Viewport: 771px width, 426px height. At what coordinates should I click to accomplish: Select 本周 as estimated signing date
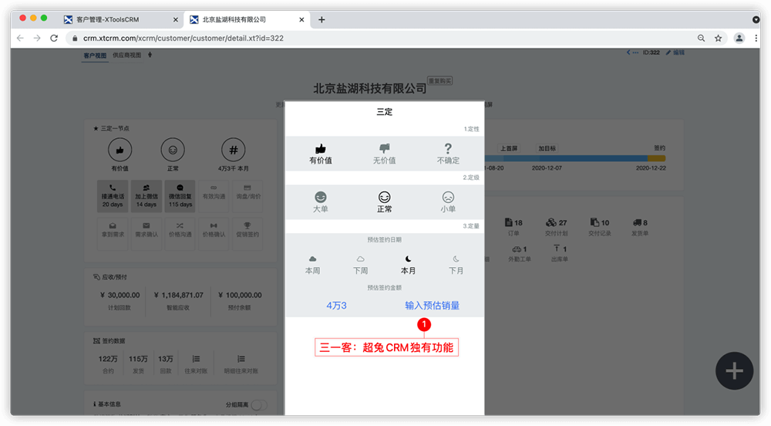[x=312, y=265]
